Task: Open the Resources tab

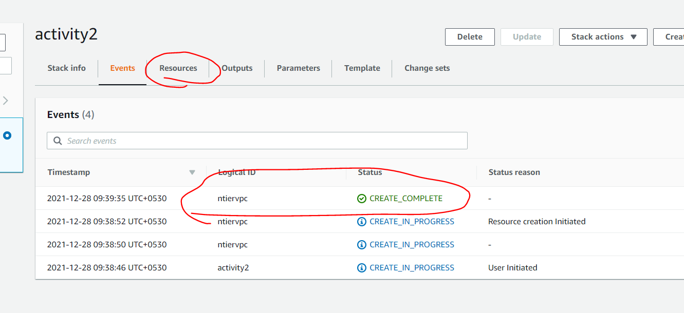Action: click(178, 68)
